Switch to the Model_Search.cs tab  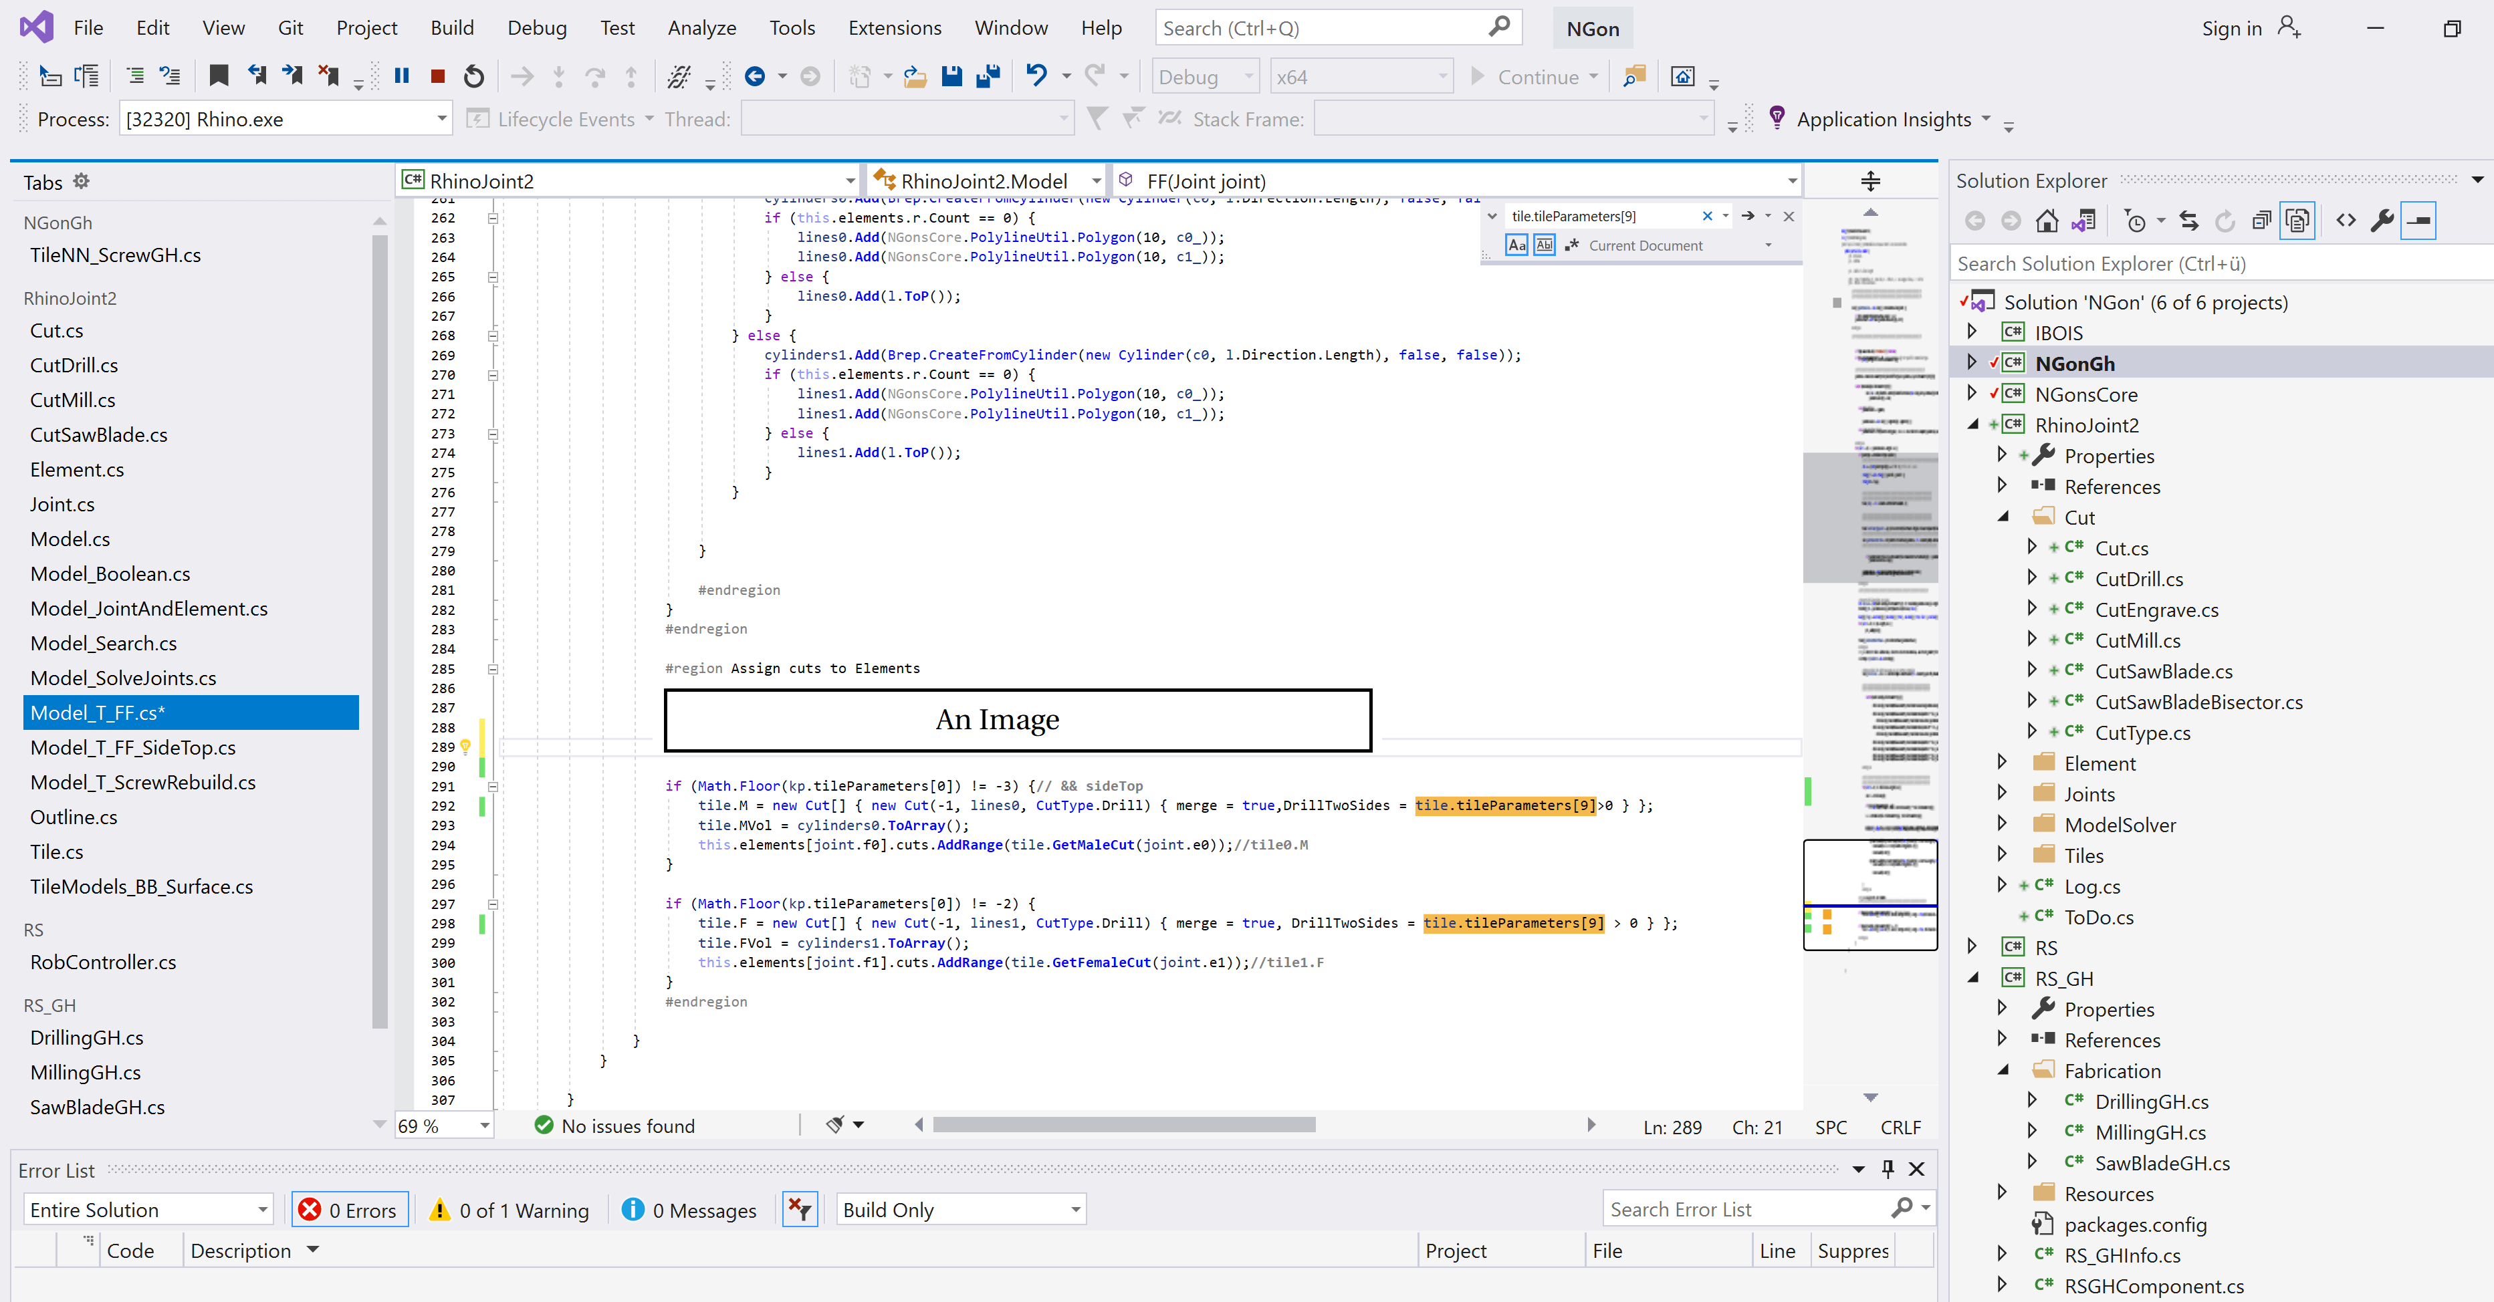(x=104, y=643)
